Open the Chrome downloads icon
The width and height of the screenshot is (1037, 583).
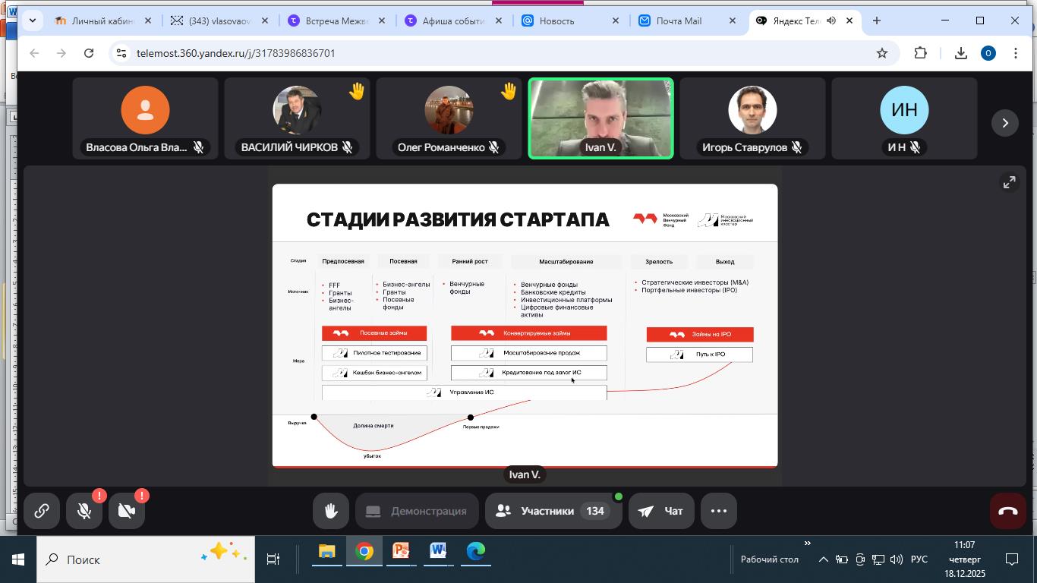(x=960, y=53)
